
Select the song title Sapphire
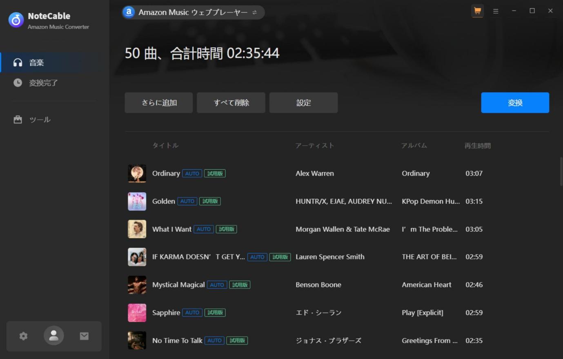[166, 312]
